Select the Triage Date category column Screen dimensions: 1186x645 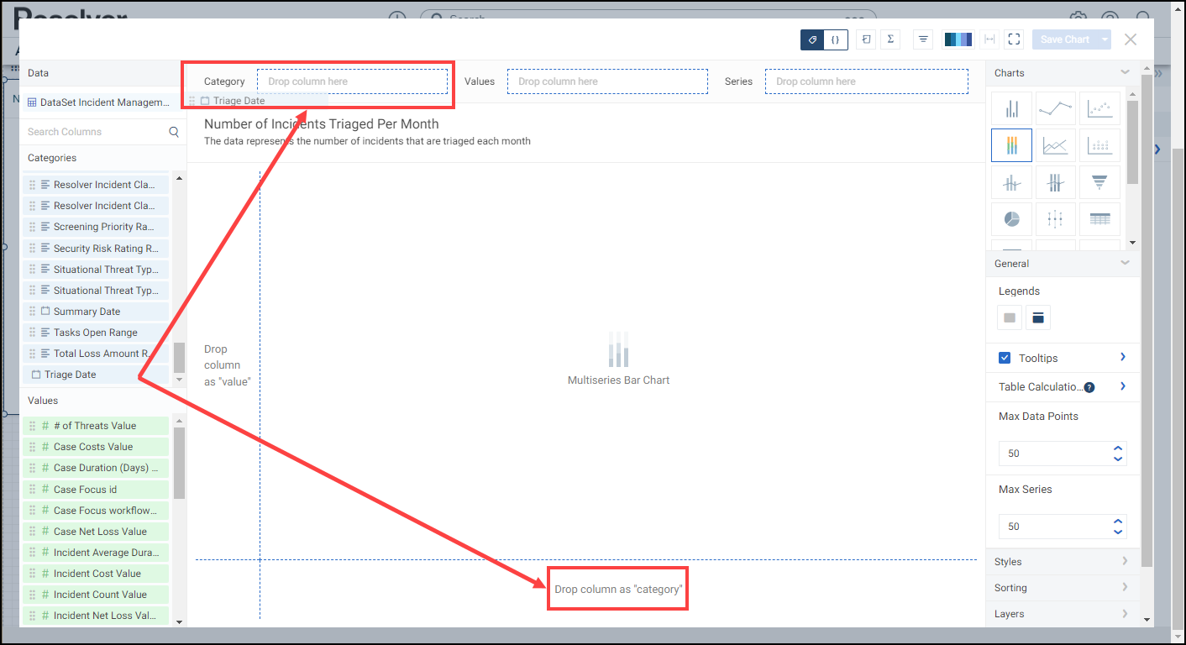coord(96,375)
